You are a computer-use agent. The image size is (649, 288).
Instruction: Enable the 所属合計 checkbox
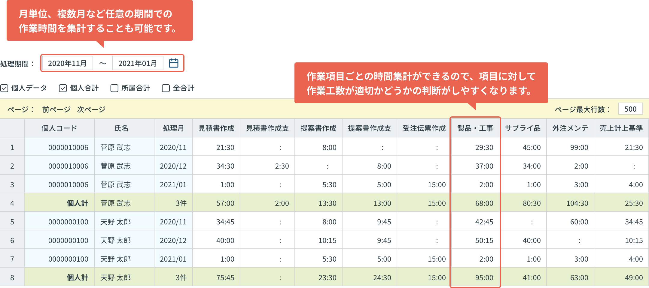114,88
